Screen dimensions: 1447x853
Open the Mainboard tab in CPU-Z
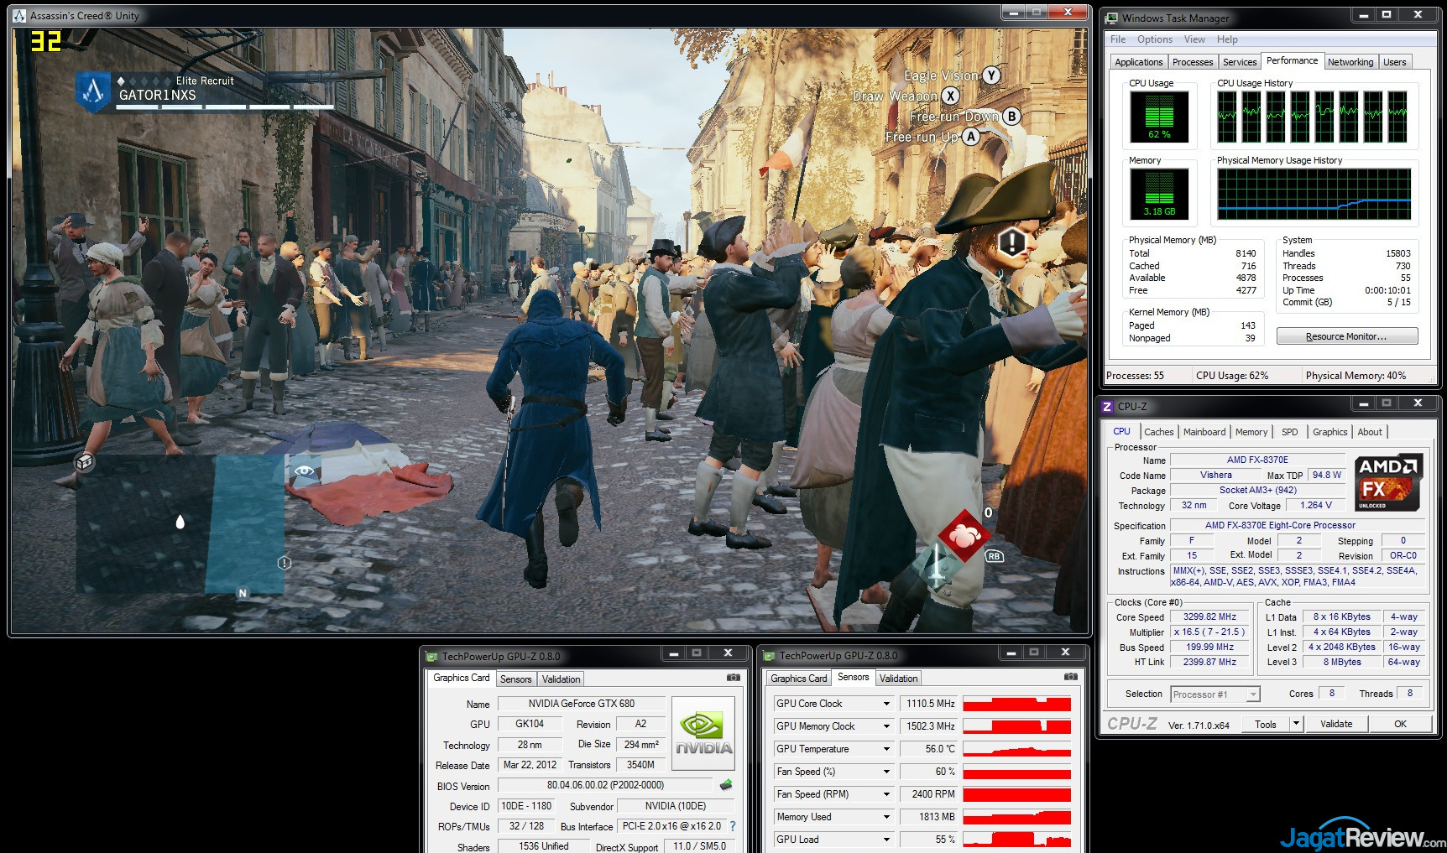[x=1204, y=432]
